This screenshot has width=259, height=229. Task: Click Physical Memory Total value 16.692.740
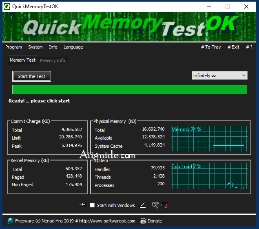(x=153, y=129)
